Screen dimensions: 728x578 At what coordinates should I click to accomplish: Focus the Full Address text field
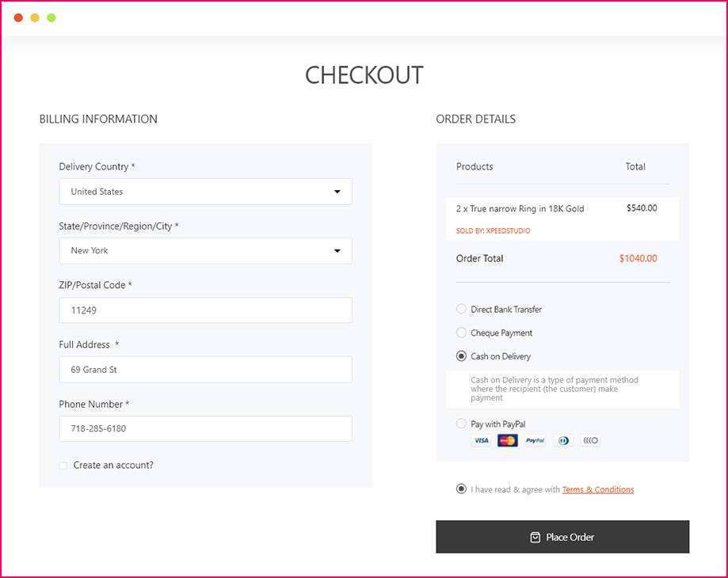coord(205,370)
